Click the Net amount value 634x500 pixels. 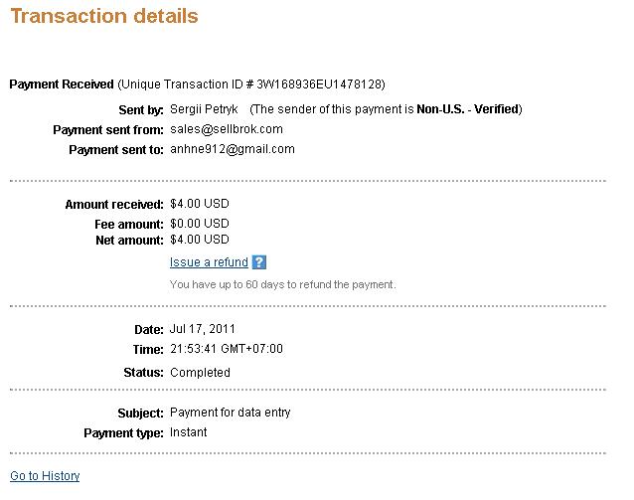200,240
